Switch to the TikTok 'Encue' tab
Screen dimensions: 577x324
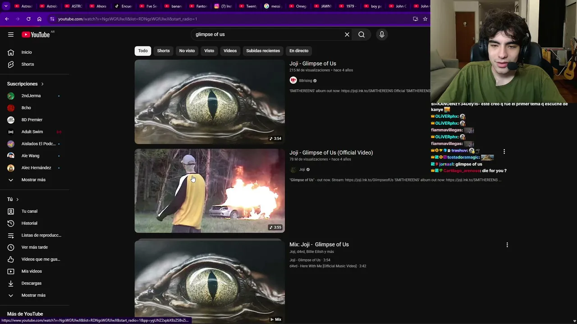point(123,6)
